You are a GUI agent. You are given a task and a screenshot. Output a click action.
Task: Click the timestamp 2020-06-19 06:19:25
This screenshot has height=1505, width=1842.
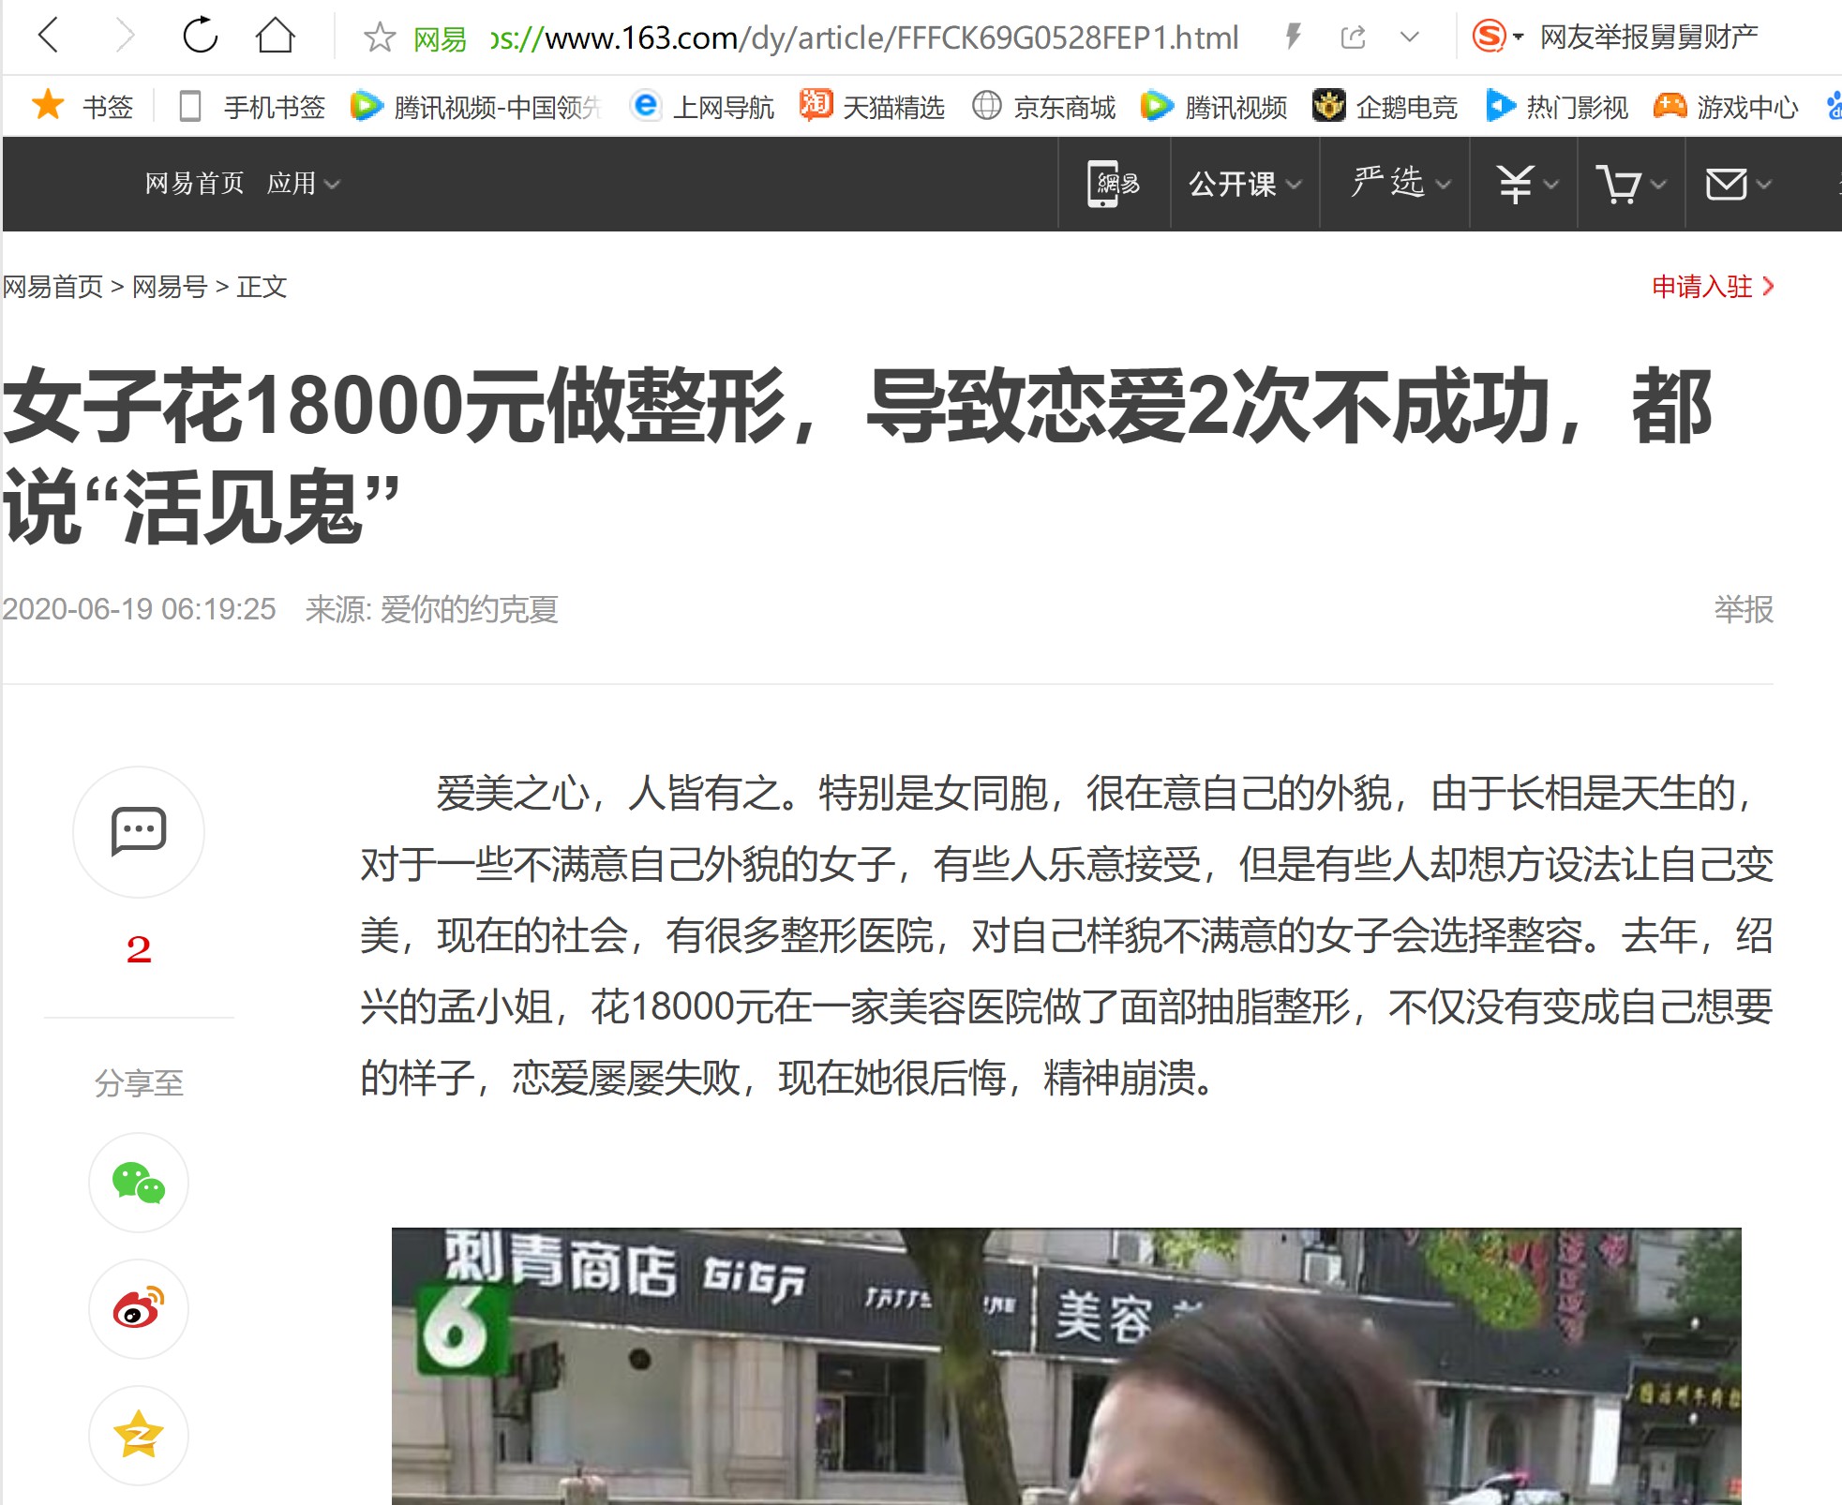click(x=139, y=609)
